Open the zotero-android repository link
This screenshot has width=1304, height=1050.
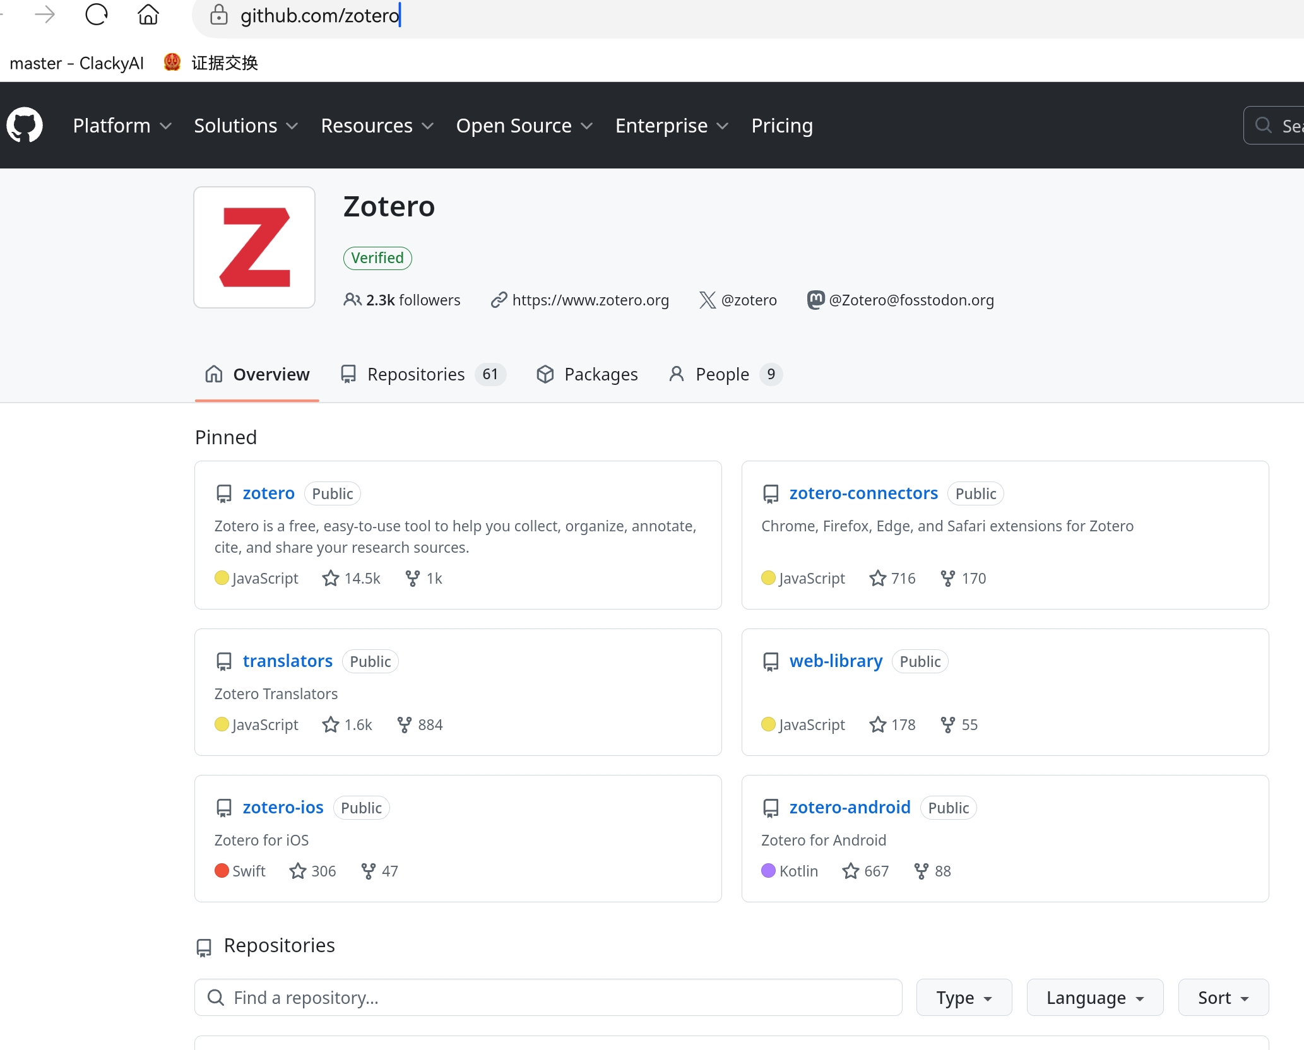pyautogui.click(x=850, y=808)
